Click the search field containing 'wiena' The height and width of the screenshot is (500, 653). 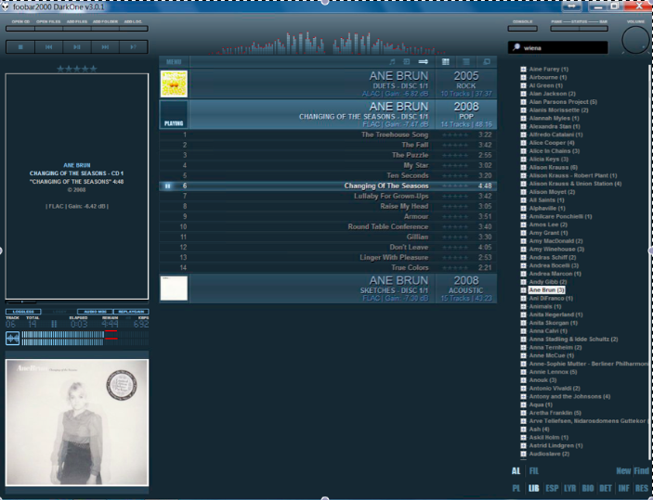557,47
